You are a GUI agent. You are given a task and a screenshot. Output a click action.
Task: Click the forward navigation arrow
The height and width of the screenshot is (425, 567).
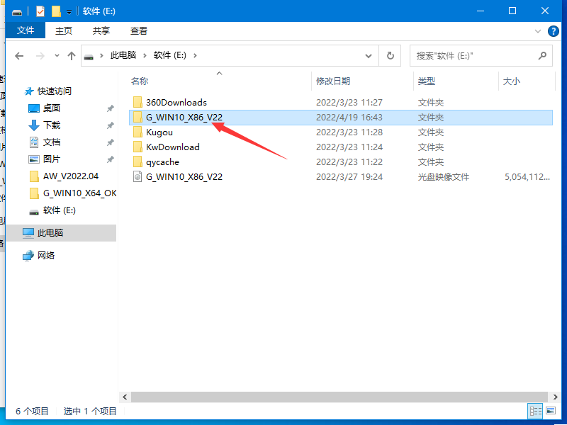pyautogui.click(x=39, y=55)
